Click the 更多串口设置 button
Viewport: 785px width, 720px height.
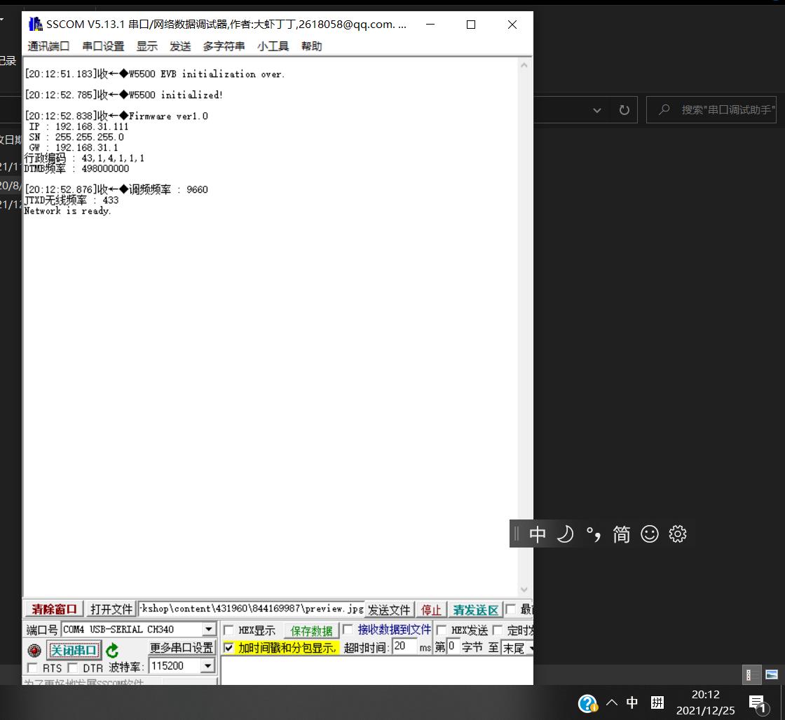[x=182, y=648]
